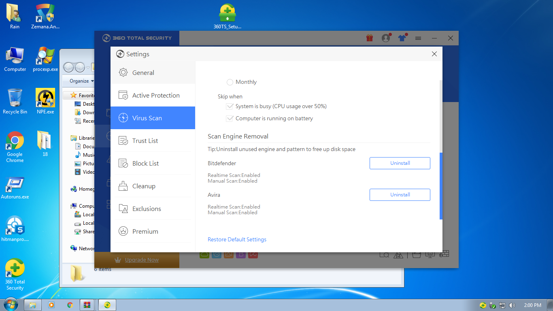
Task: Open the Trust List settings tab
Action: pos(153,141)
